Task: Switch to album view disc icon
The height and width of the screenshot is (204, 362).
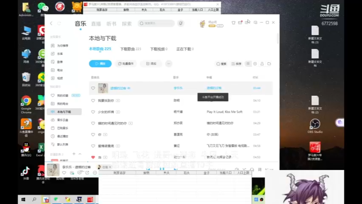Action: click(x=255, y=63)
